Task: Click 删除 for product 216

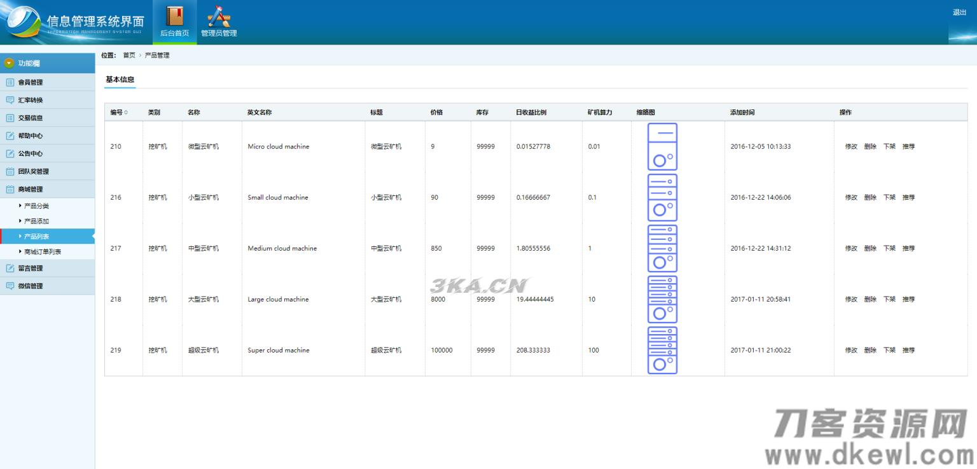Action: coord(870,197)
